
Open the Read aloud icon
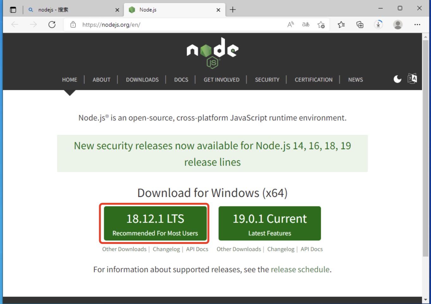(290, 24)
